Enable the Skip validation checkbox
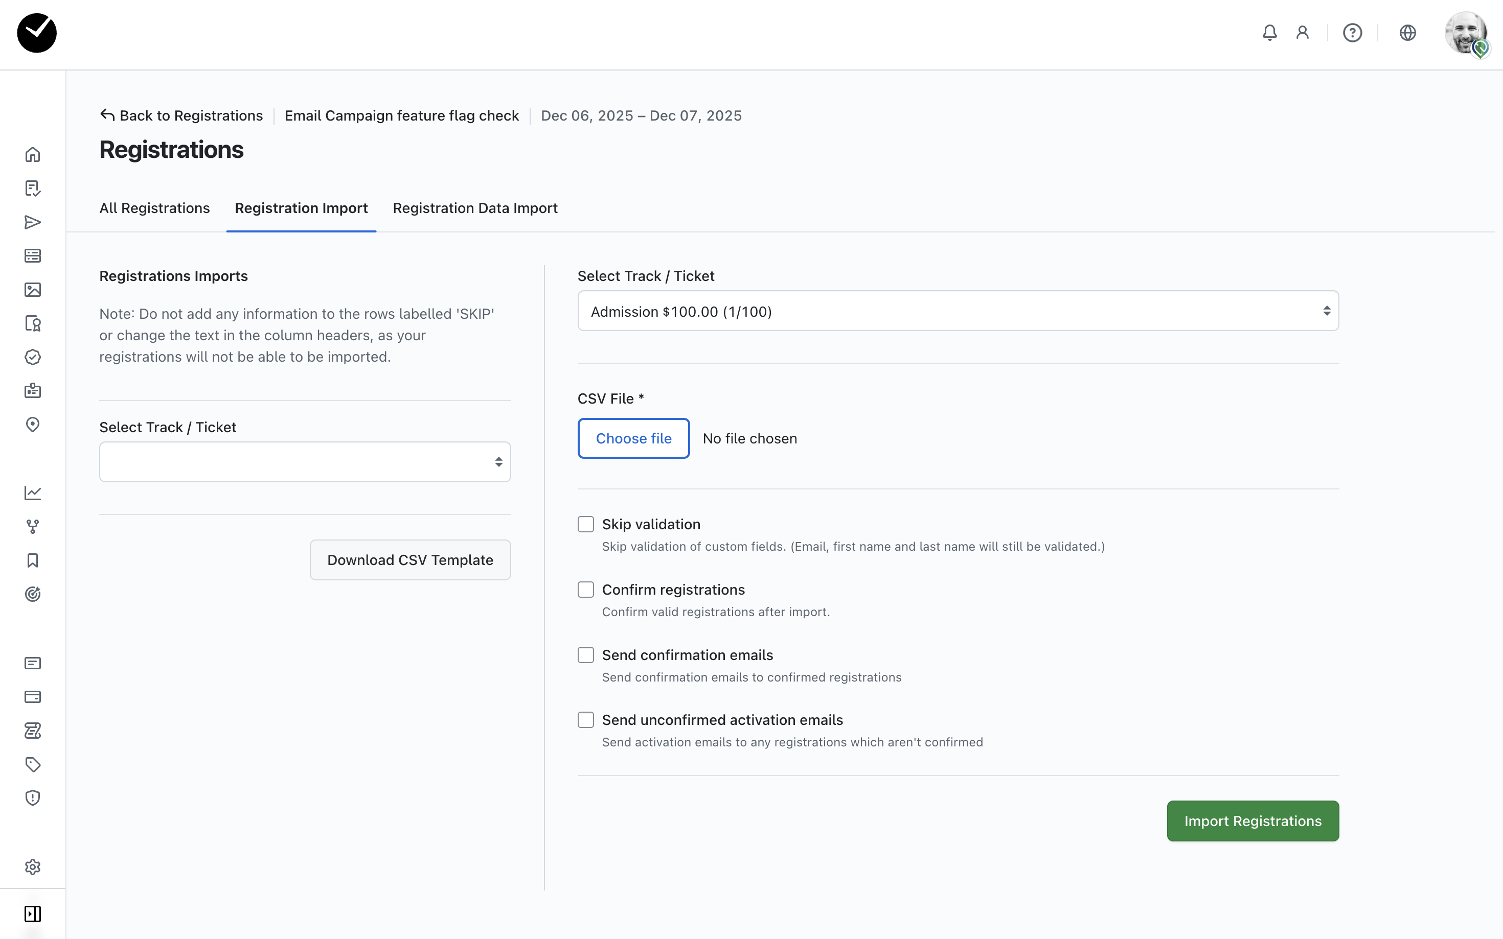The image size is (1503, 939). (x=585, y=524)
